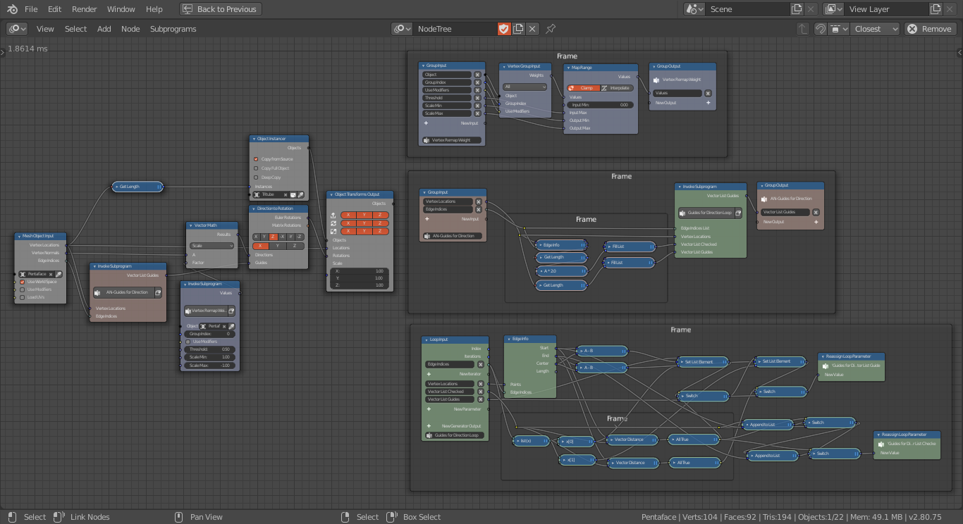Add new parameter plus in Loop Input
Viewport: 963px width, 524px height.
(429, 409)
